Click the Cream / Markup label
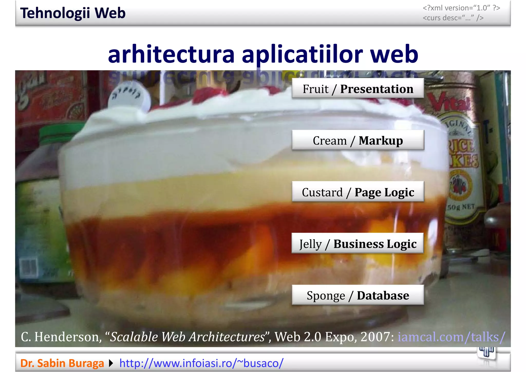The image size is (526, 372). click(358, 140)
